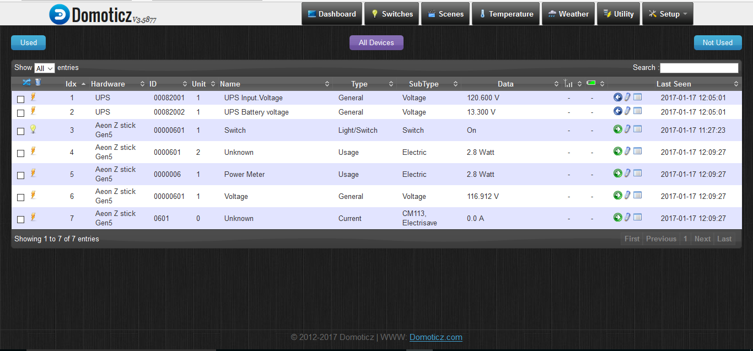
Task: Rename the Power Meter device with pencil icon
Action: pyautogui.click(x=627, y=172)
